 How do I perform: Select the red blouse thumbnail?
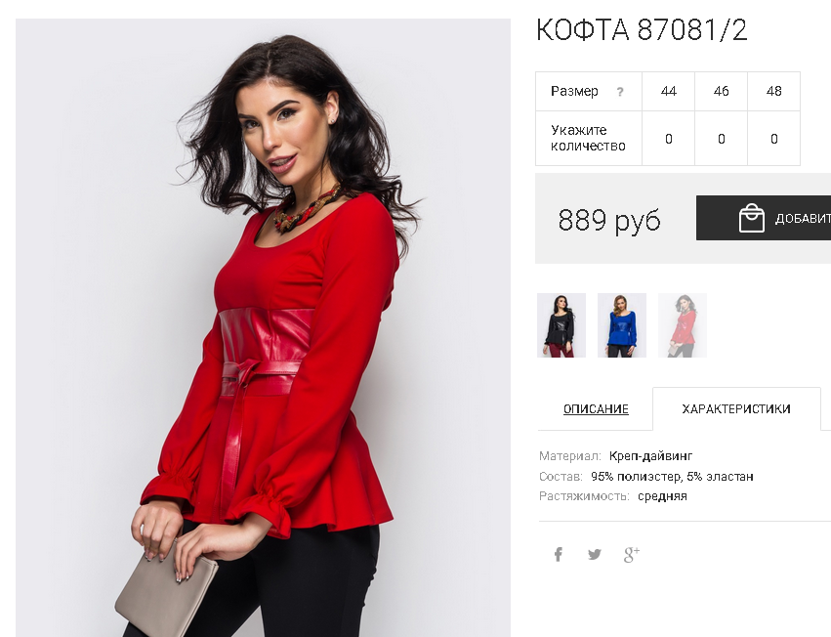click(682, 325)
